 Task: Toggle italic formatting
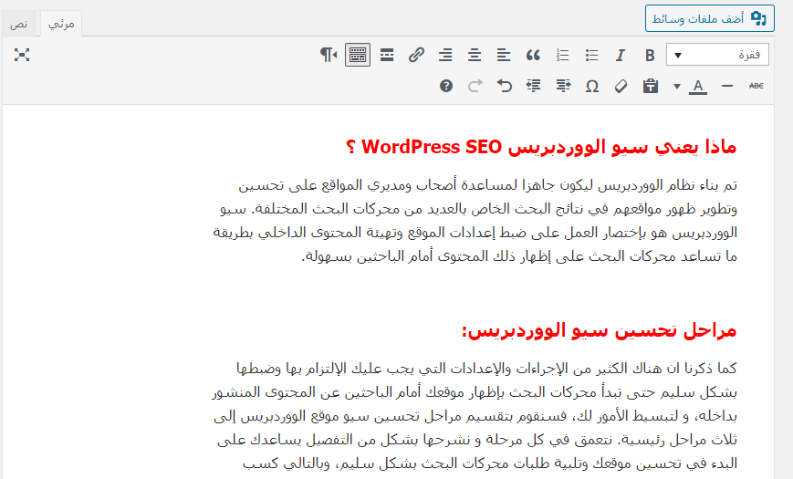click(x=621, y=55)
